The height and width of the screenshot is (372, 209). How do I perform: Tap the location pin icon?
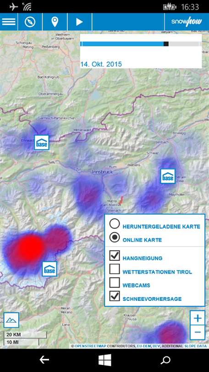(x=55, y=22)
